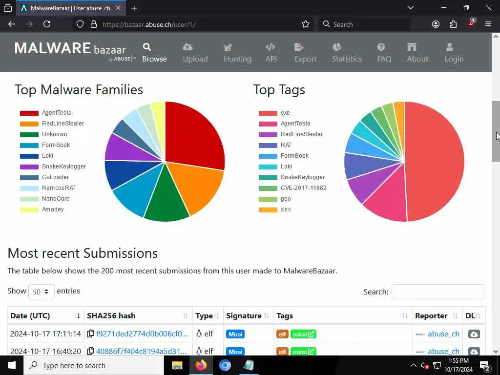
Task: Open the API documentation page
Action: click(x=271, y=53)
